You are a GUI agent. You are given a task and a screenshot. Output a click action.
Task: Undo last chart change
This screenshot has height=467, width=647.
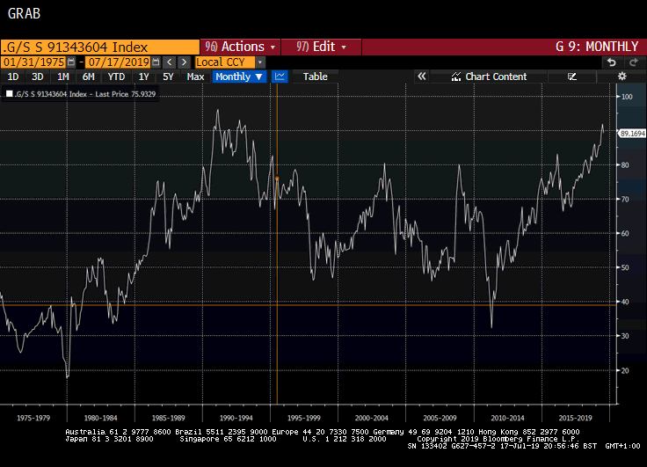pos(612,62)
